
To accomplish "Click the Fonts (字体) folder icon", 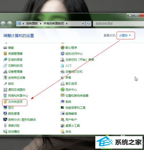I will pyautogui.click(x=62, y=131).
